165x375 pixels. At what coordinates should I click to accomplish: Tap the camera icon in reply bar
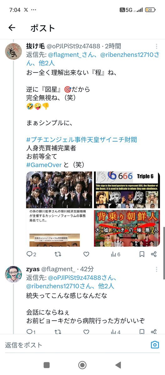(155, 345)
